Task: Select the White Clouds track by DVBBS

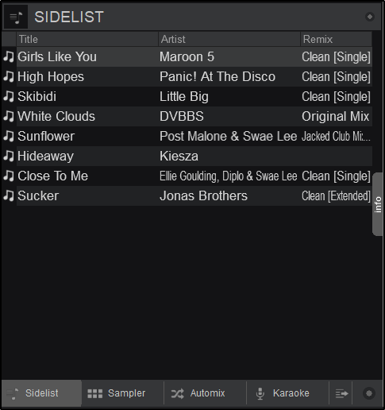Action: coord(187,116)
